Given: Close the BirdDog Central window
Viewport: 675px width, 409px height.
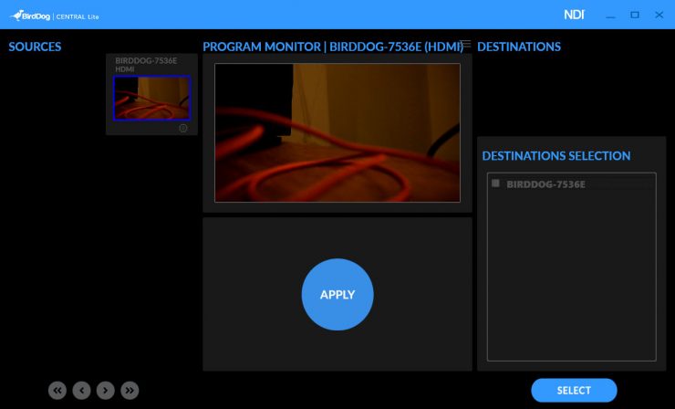Looking at the screenshot, I should coord(658,15).
